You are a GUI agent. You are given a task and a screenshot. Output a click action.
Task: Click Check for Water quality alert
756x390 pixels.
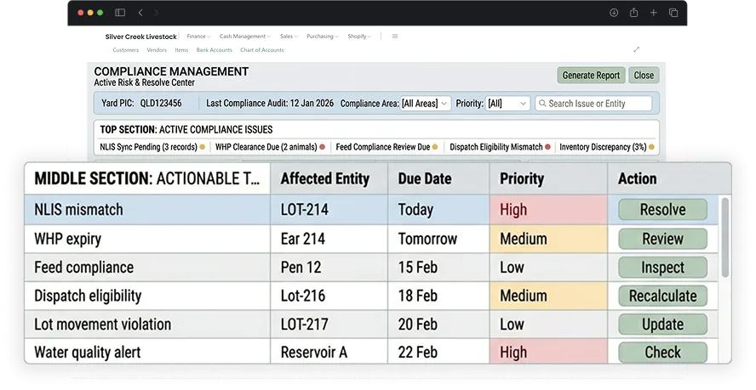coord(662,352)
